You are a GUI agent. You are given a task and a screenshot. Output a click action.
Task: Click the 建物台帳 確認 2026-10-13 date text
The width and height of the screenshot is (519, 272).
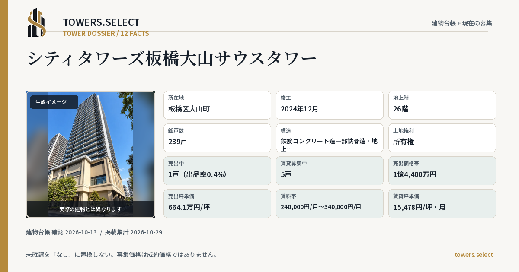click(x=61, y=232)
